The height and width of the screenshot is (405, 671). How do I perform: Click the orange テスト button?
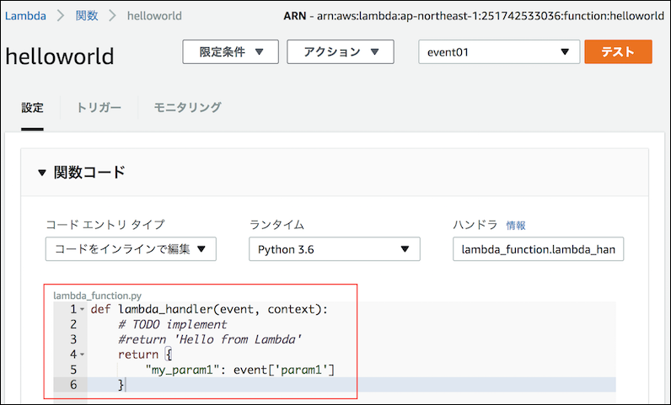coord(618,51)
